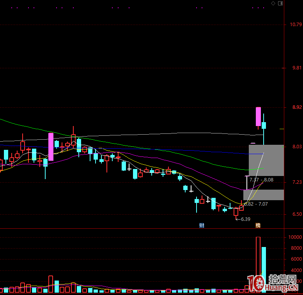Select the 8000 volume axis label
303x295 pixels.
(x=296, y=248)
